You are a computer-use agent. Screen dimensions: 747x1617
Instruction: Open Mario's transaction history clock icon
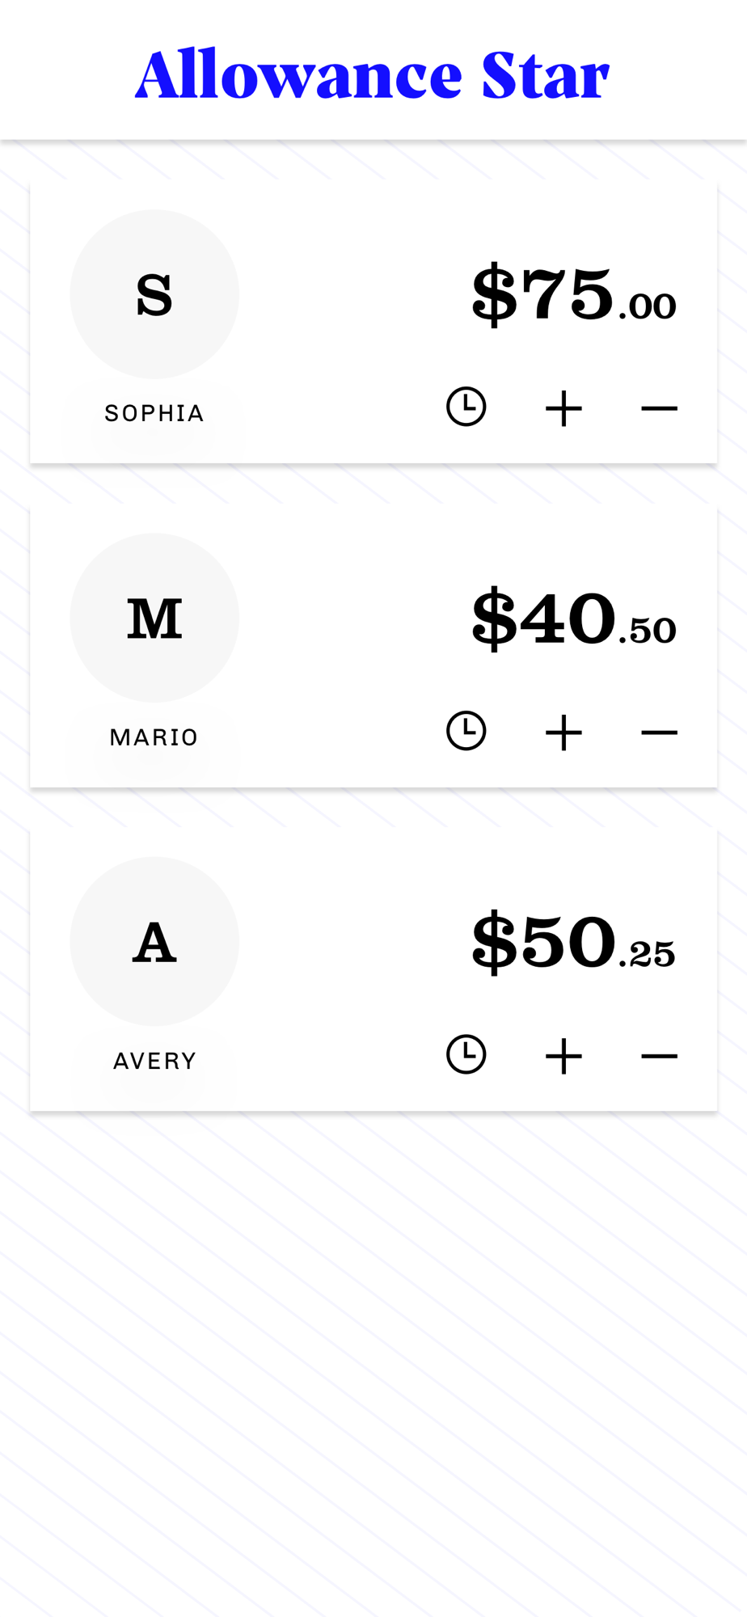tap(466, 731)
